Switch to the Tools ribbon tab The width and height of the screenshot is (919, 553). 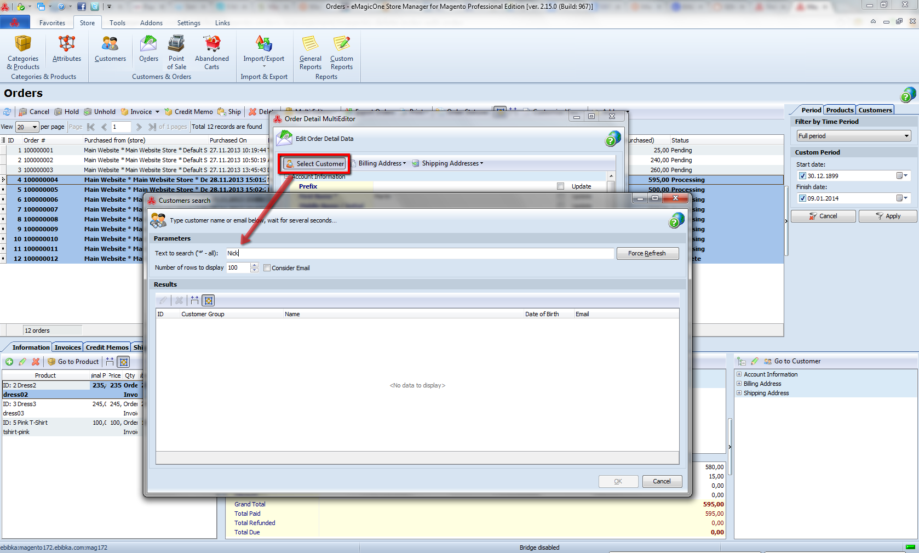point(117,23)
